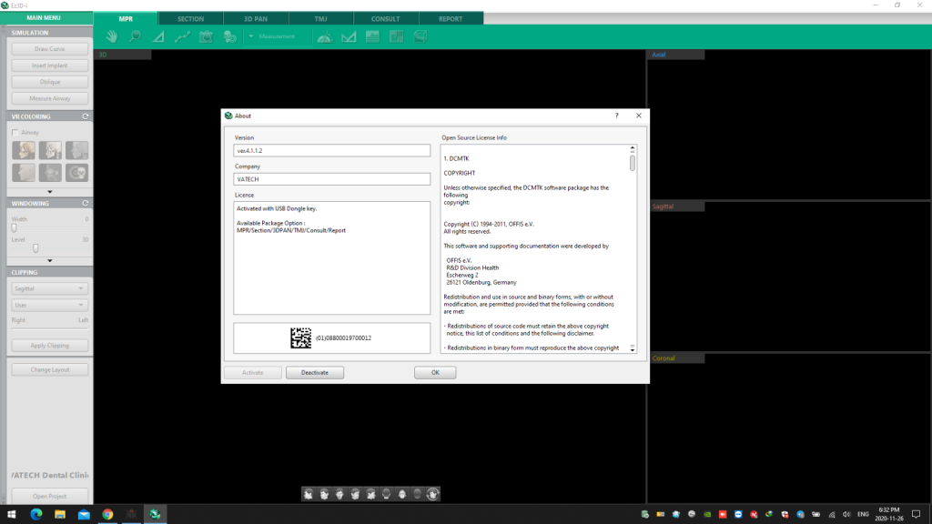Choose the polyline curve measurement tool
The width and height of the screenshot is (932, 524).
tap(182, 36)
